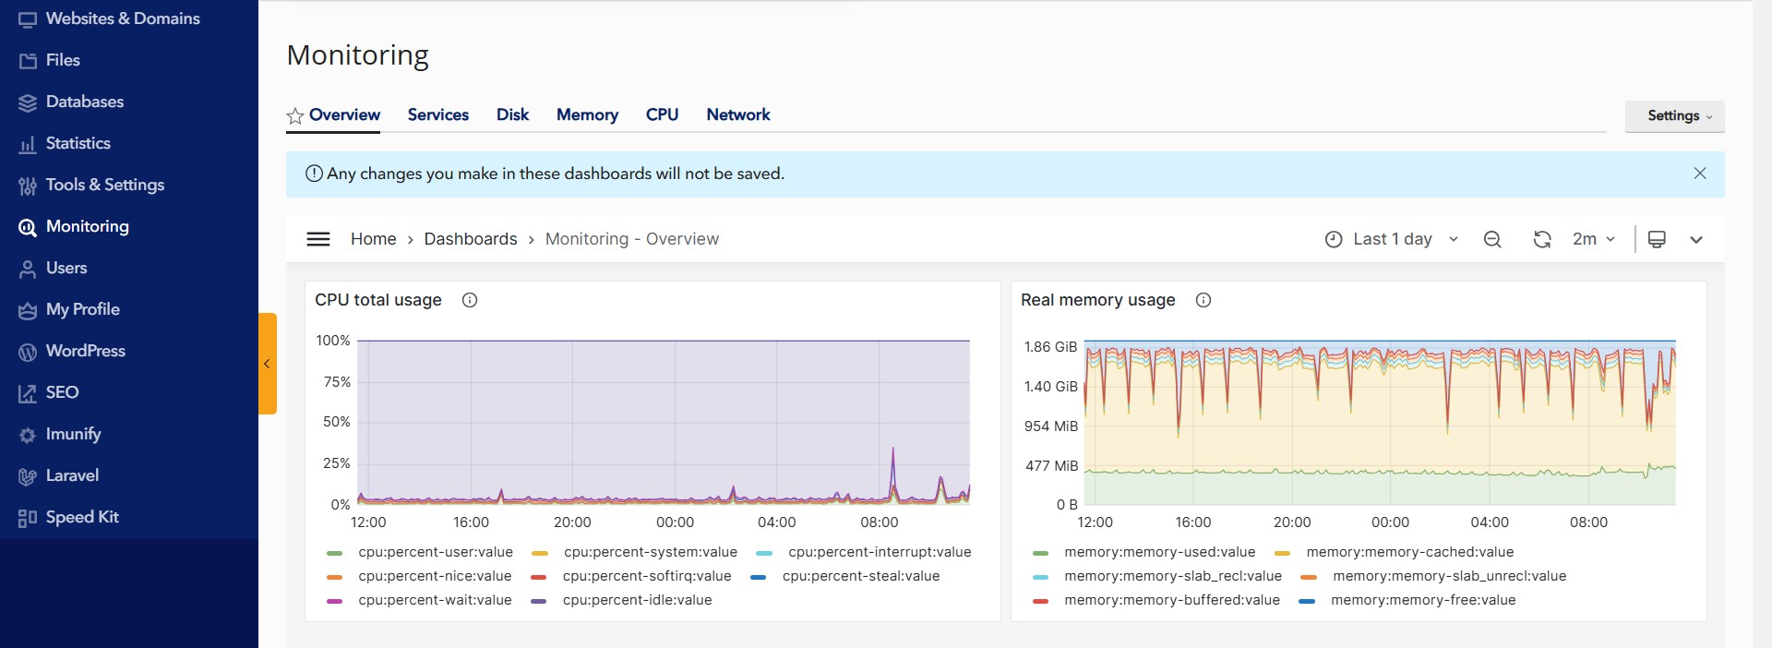The width and height of the screenshot is (1772, 648).
Task: Click the Laravel icon in sidebar
Action: [28, 476]
